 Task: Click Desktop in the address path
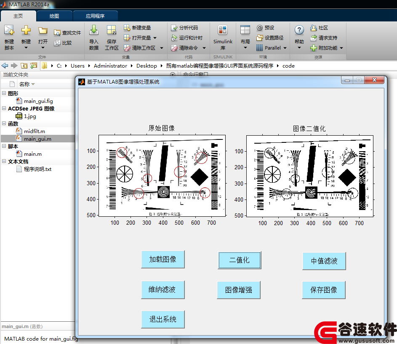147,66
